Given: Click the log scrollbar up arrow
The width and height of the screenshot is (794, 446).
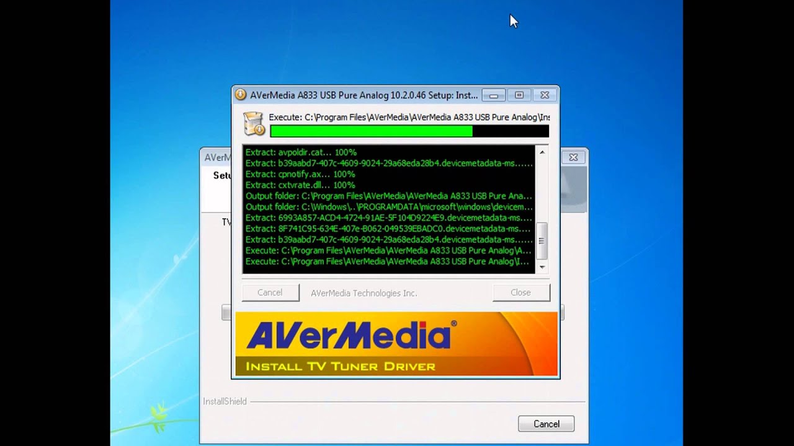Looking at the screenshot, I should [x=542, y=152].
